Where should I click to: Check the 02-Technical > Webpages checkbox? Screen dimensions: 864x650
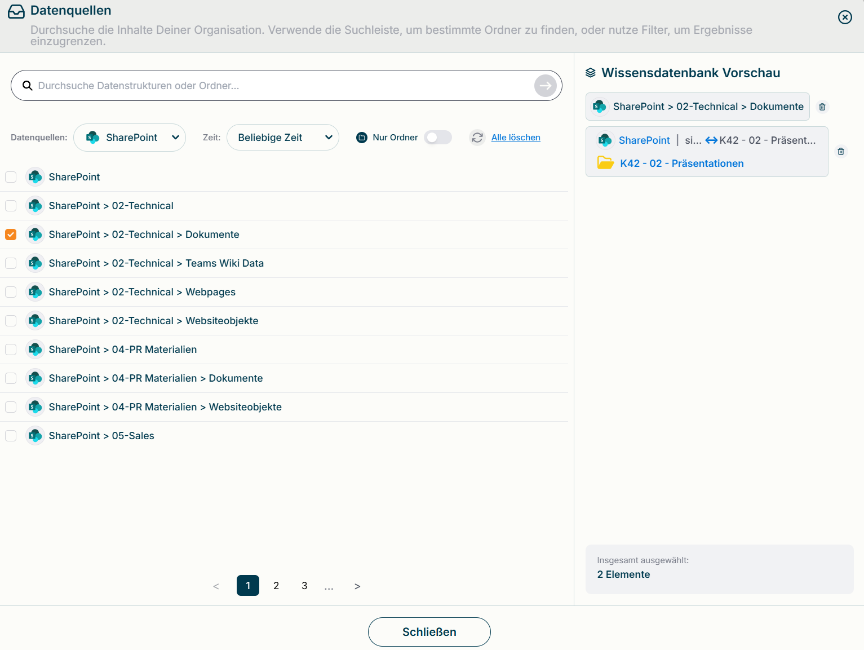[11, 292]
